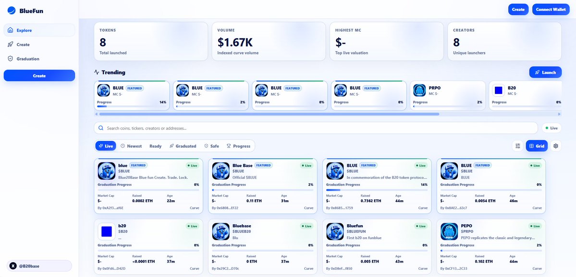Open the settings gear icon

(556, 146)
